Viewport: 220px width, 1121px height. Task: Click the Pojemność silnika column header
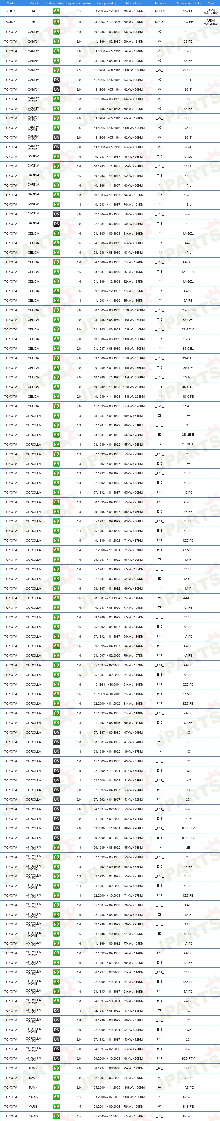78,3
